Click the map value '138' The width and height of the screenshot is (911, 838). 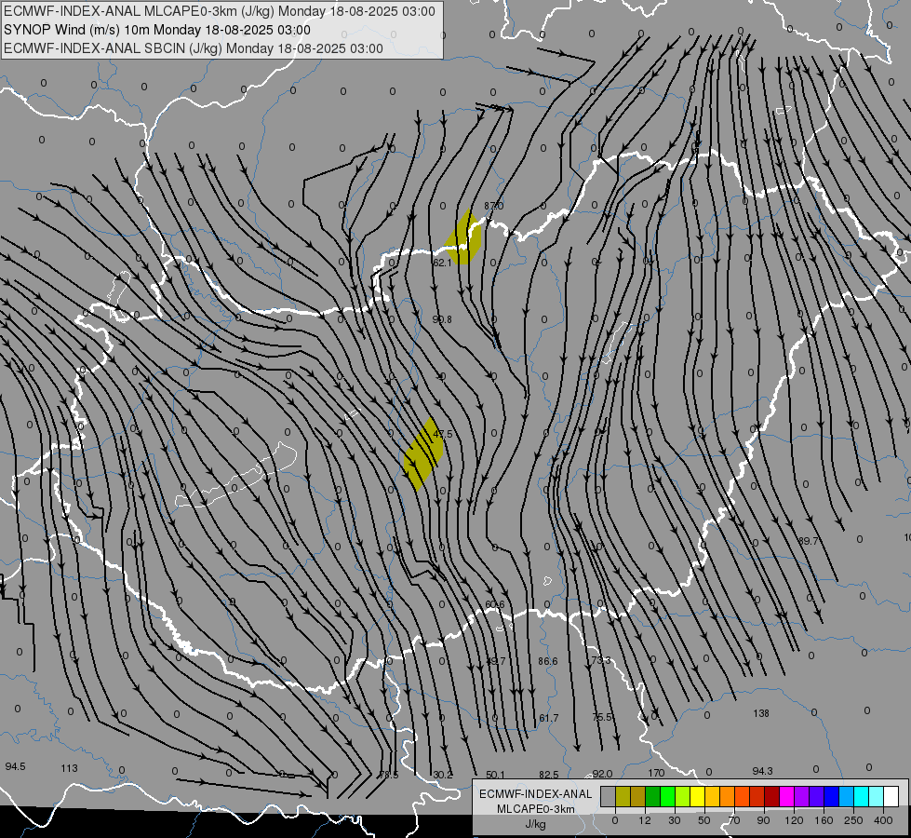click(x=761, y=713)
